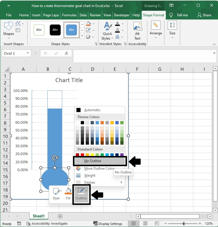218x227 pixels.
Task: Insert a text box from the ribbon
Action: (18, 30)
